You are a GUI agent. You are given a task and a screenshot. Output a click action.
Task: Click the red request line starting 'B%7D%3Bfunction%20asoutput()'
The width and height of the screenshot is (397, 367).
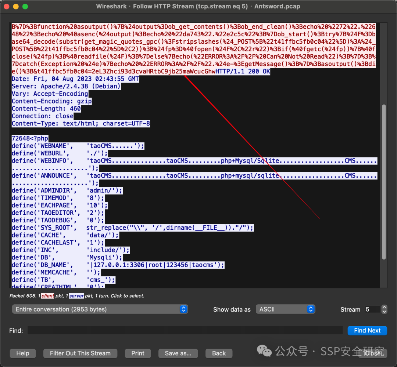(x=194, y=27)
